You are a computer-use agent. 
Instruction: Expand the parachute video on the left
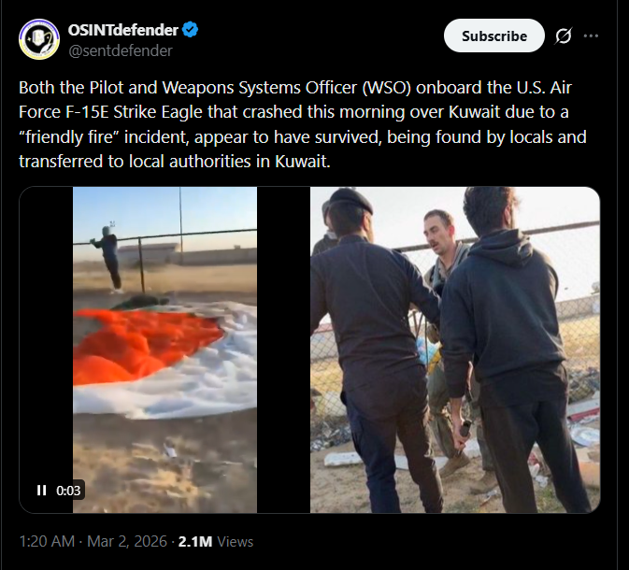(x=164, y=349)
